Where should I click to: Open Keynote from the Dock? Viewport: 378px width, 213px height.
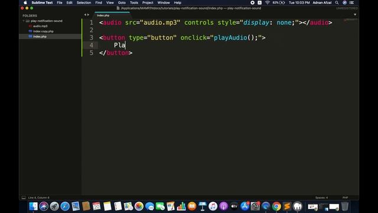tap(203, 206)
